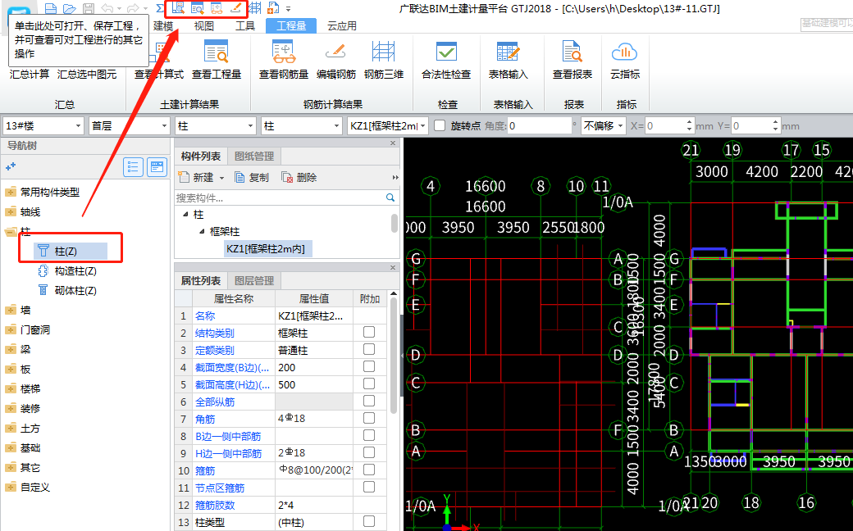This screenshot has width=853, height=531.
Task: Check 附加 box for 截面高度(H边) row
Action: (369, 383)
